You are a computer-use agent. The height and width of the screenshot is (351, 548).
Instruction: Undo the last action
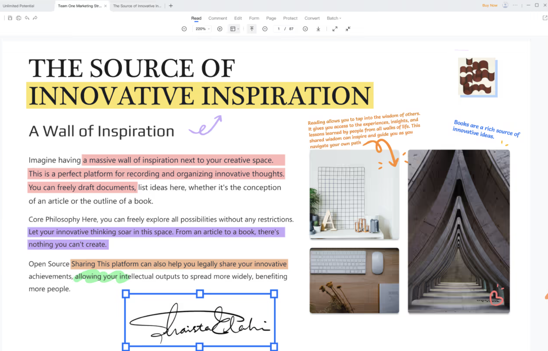pyautogui.click(x=27, y=18)
